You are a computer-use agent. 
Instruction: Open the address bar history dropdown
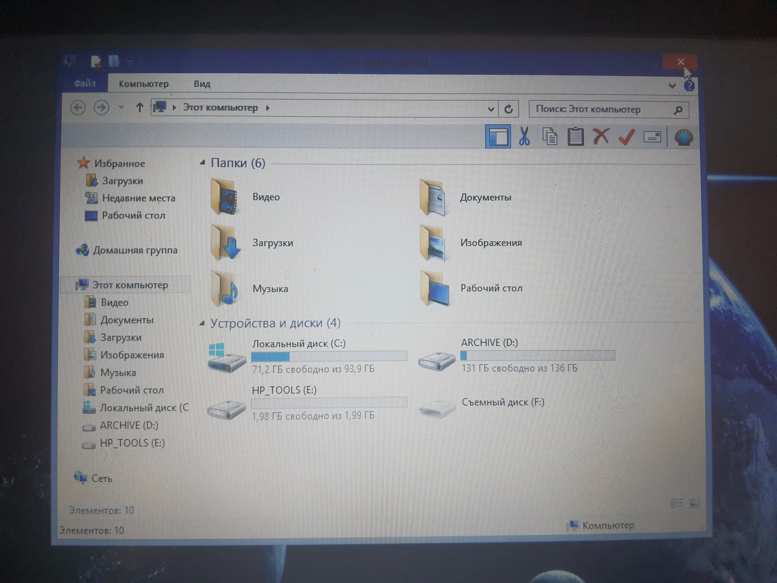tap(491, 109)
